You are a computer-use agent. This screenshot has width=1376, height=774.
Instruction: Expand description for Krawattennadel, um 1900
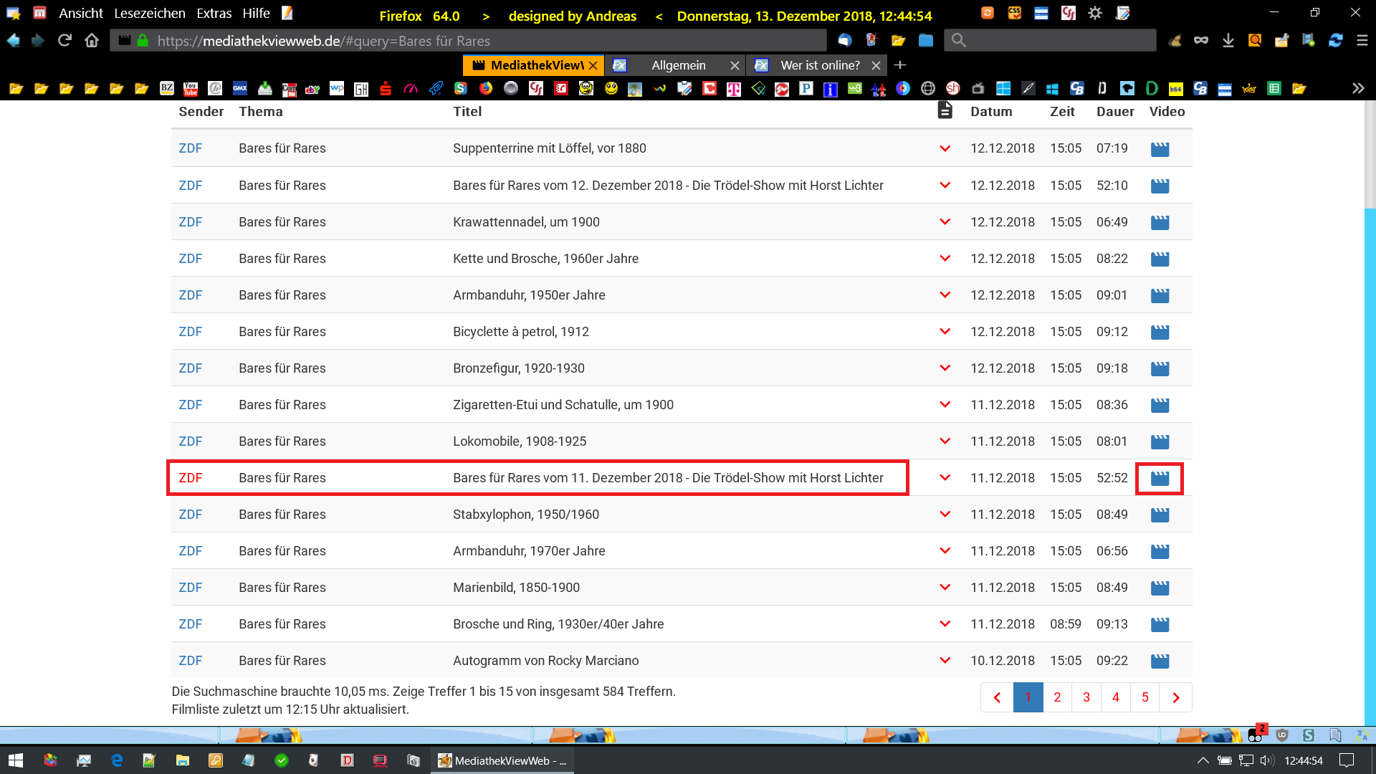pos(945,222)
